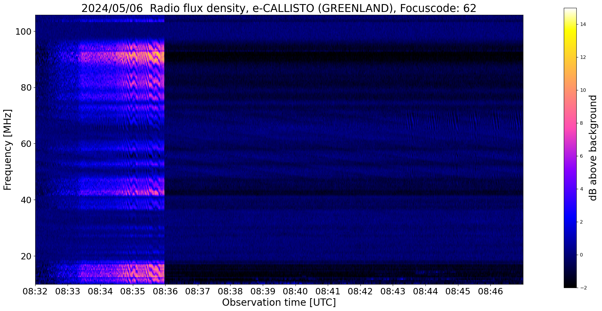Click the colorbar tick value 10
Screen dimensions: 602x311
583,90
